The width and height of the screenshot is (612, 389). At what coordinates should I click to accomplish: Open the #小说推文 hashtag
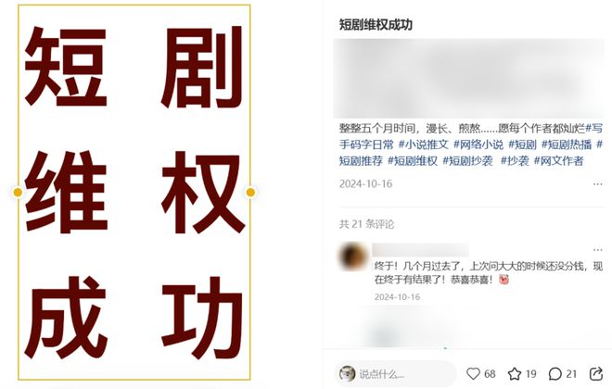tap(424, 144)
